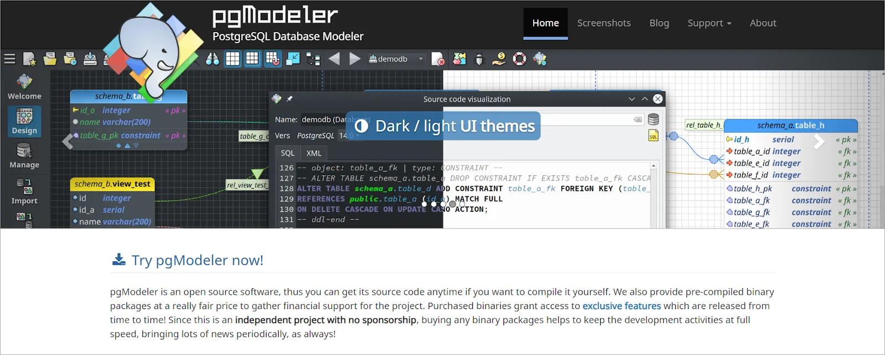Click the id_h serial column row

791,139
